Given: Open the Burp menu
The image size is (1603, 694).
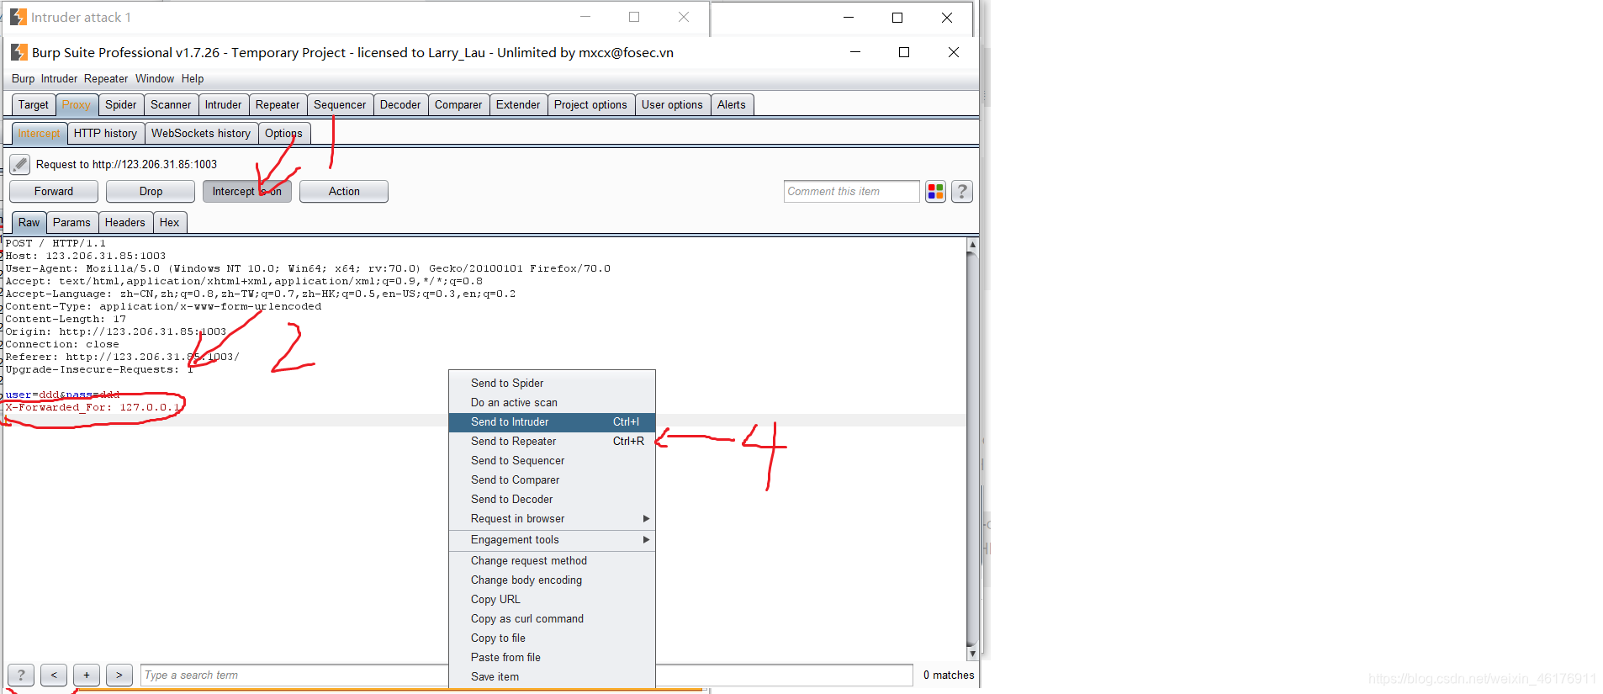Looking at the screenshot, I should click(24, 79).
